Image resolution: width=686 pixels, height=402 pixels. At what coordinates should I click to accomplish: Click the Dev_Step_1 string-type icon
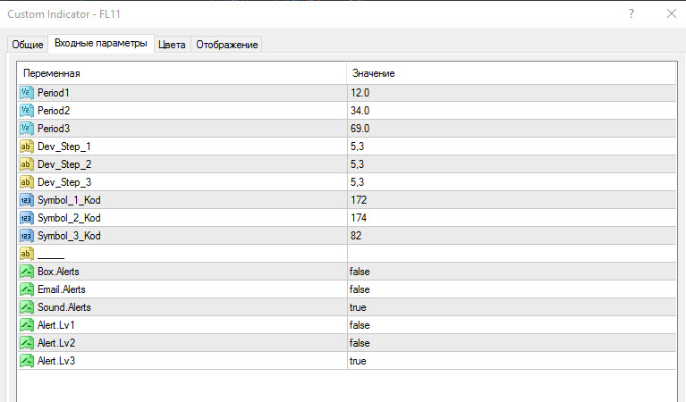click(27, 147)
